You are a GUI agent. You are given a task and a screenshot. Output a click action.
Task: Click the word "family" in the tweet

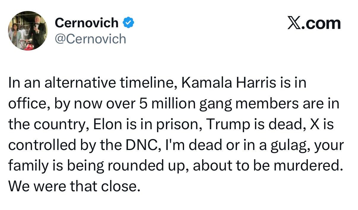coord(27,165)
